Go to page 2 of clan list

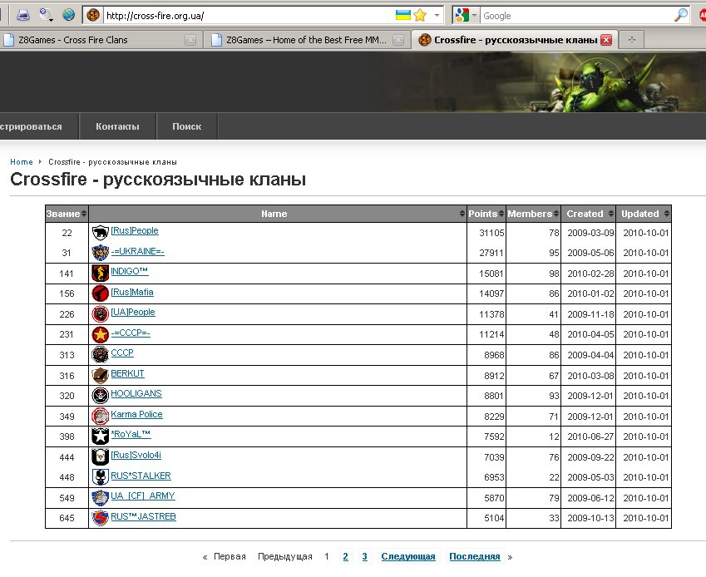click(345, 557)
